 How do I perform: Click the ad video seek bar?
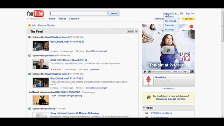(160, 71)
